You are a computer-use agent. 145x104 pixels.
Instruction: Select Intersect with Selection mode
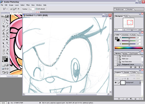tap(18, 9)
